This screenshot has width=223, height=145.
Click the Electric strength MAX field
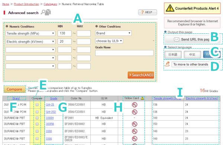point(84,42)
